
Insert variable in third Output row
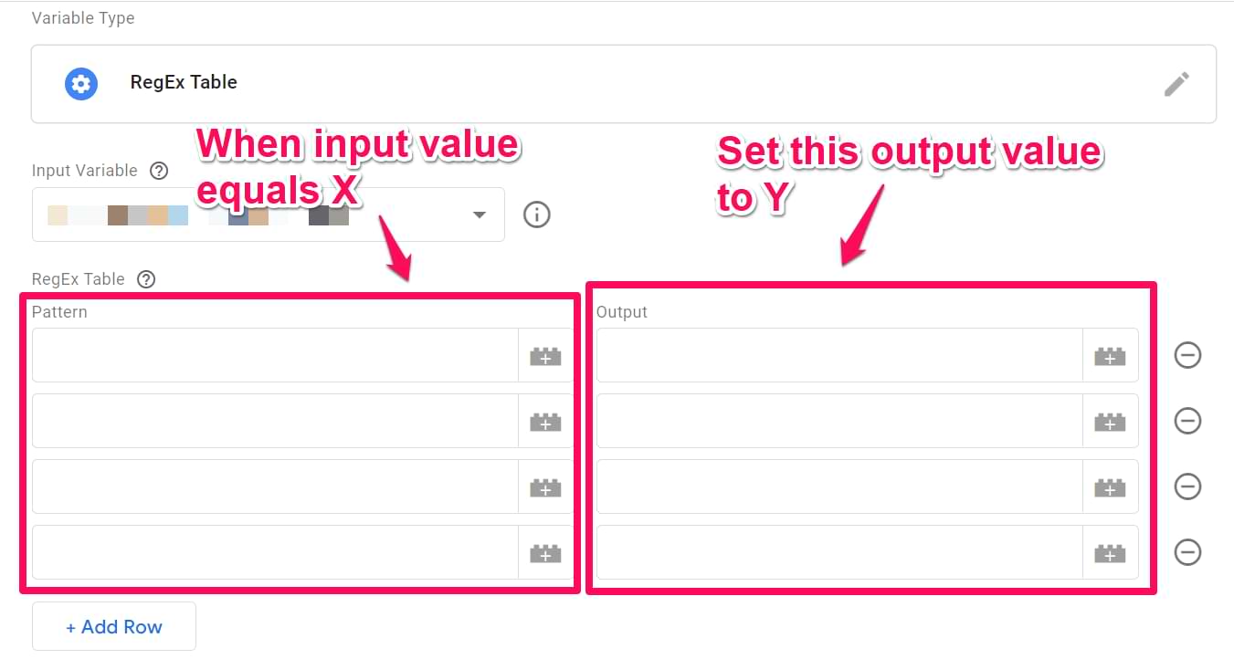pos(1110,487)
